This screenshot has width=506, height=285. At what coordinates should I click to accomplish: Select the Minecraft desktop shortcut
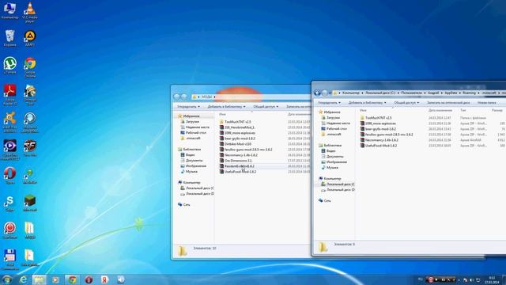[x=30, y=203]
